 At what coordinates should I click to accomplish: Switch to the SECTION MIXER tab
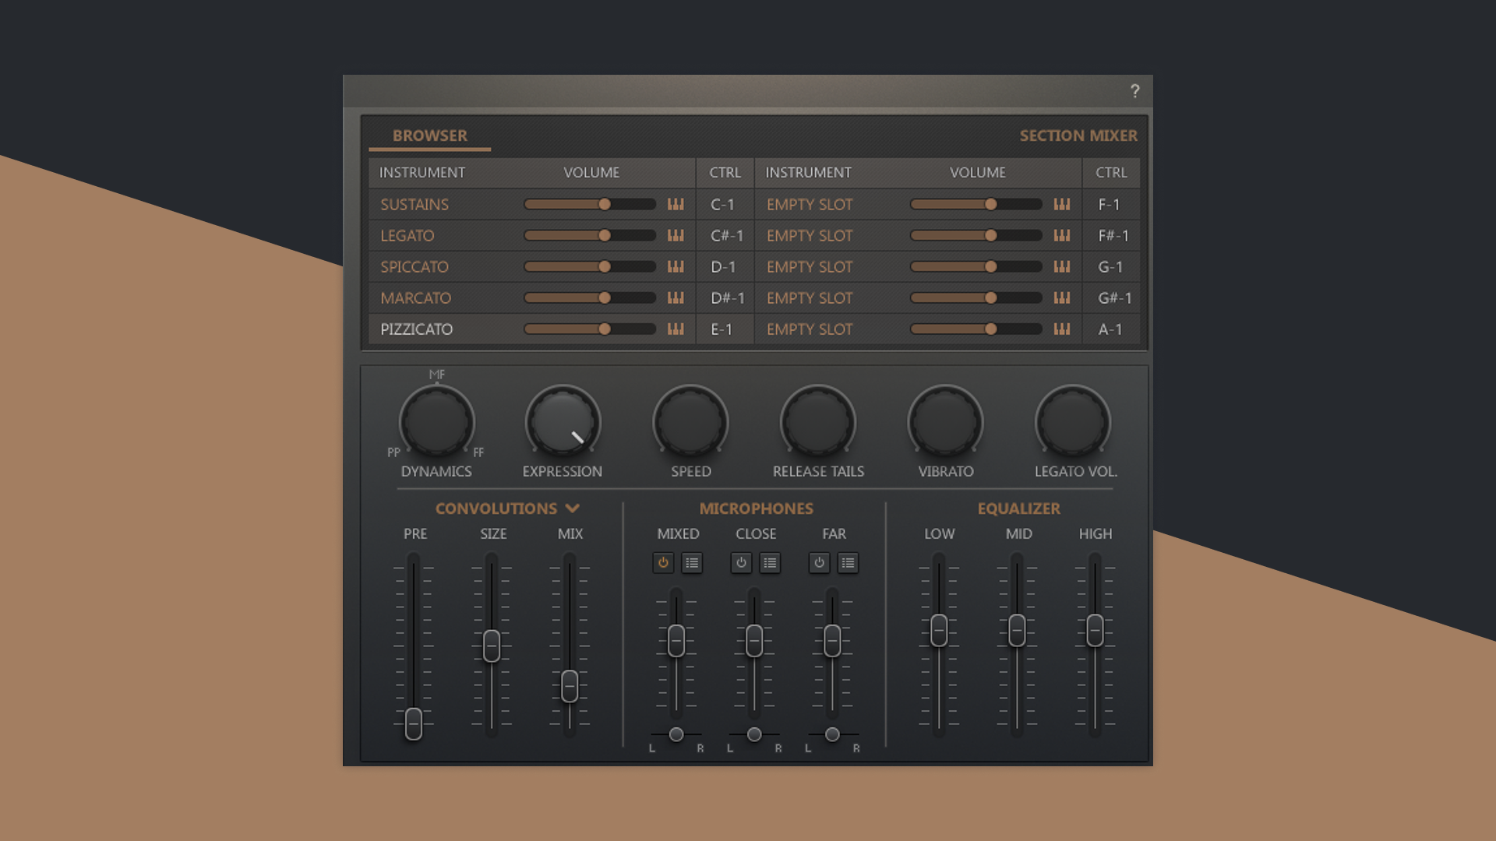1078,135
